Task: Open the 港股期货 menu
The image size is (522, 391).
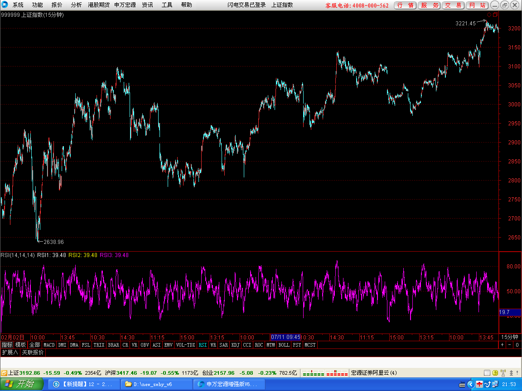Action: (x=99, y=5)
